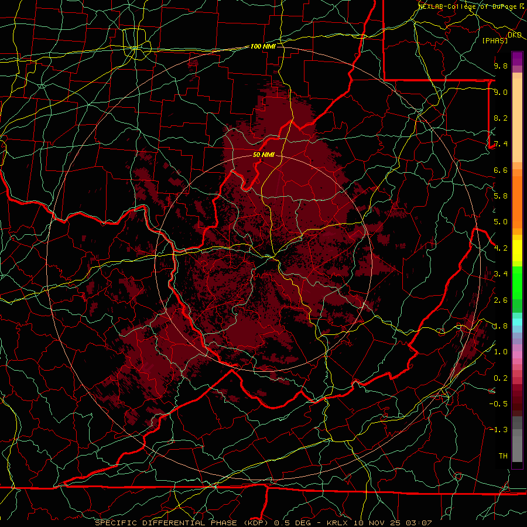Click the 8.2 legend value
The width and height of the screenshot is (527, 527).
(501, 118)
